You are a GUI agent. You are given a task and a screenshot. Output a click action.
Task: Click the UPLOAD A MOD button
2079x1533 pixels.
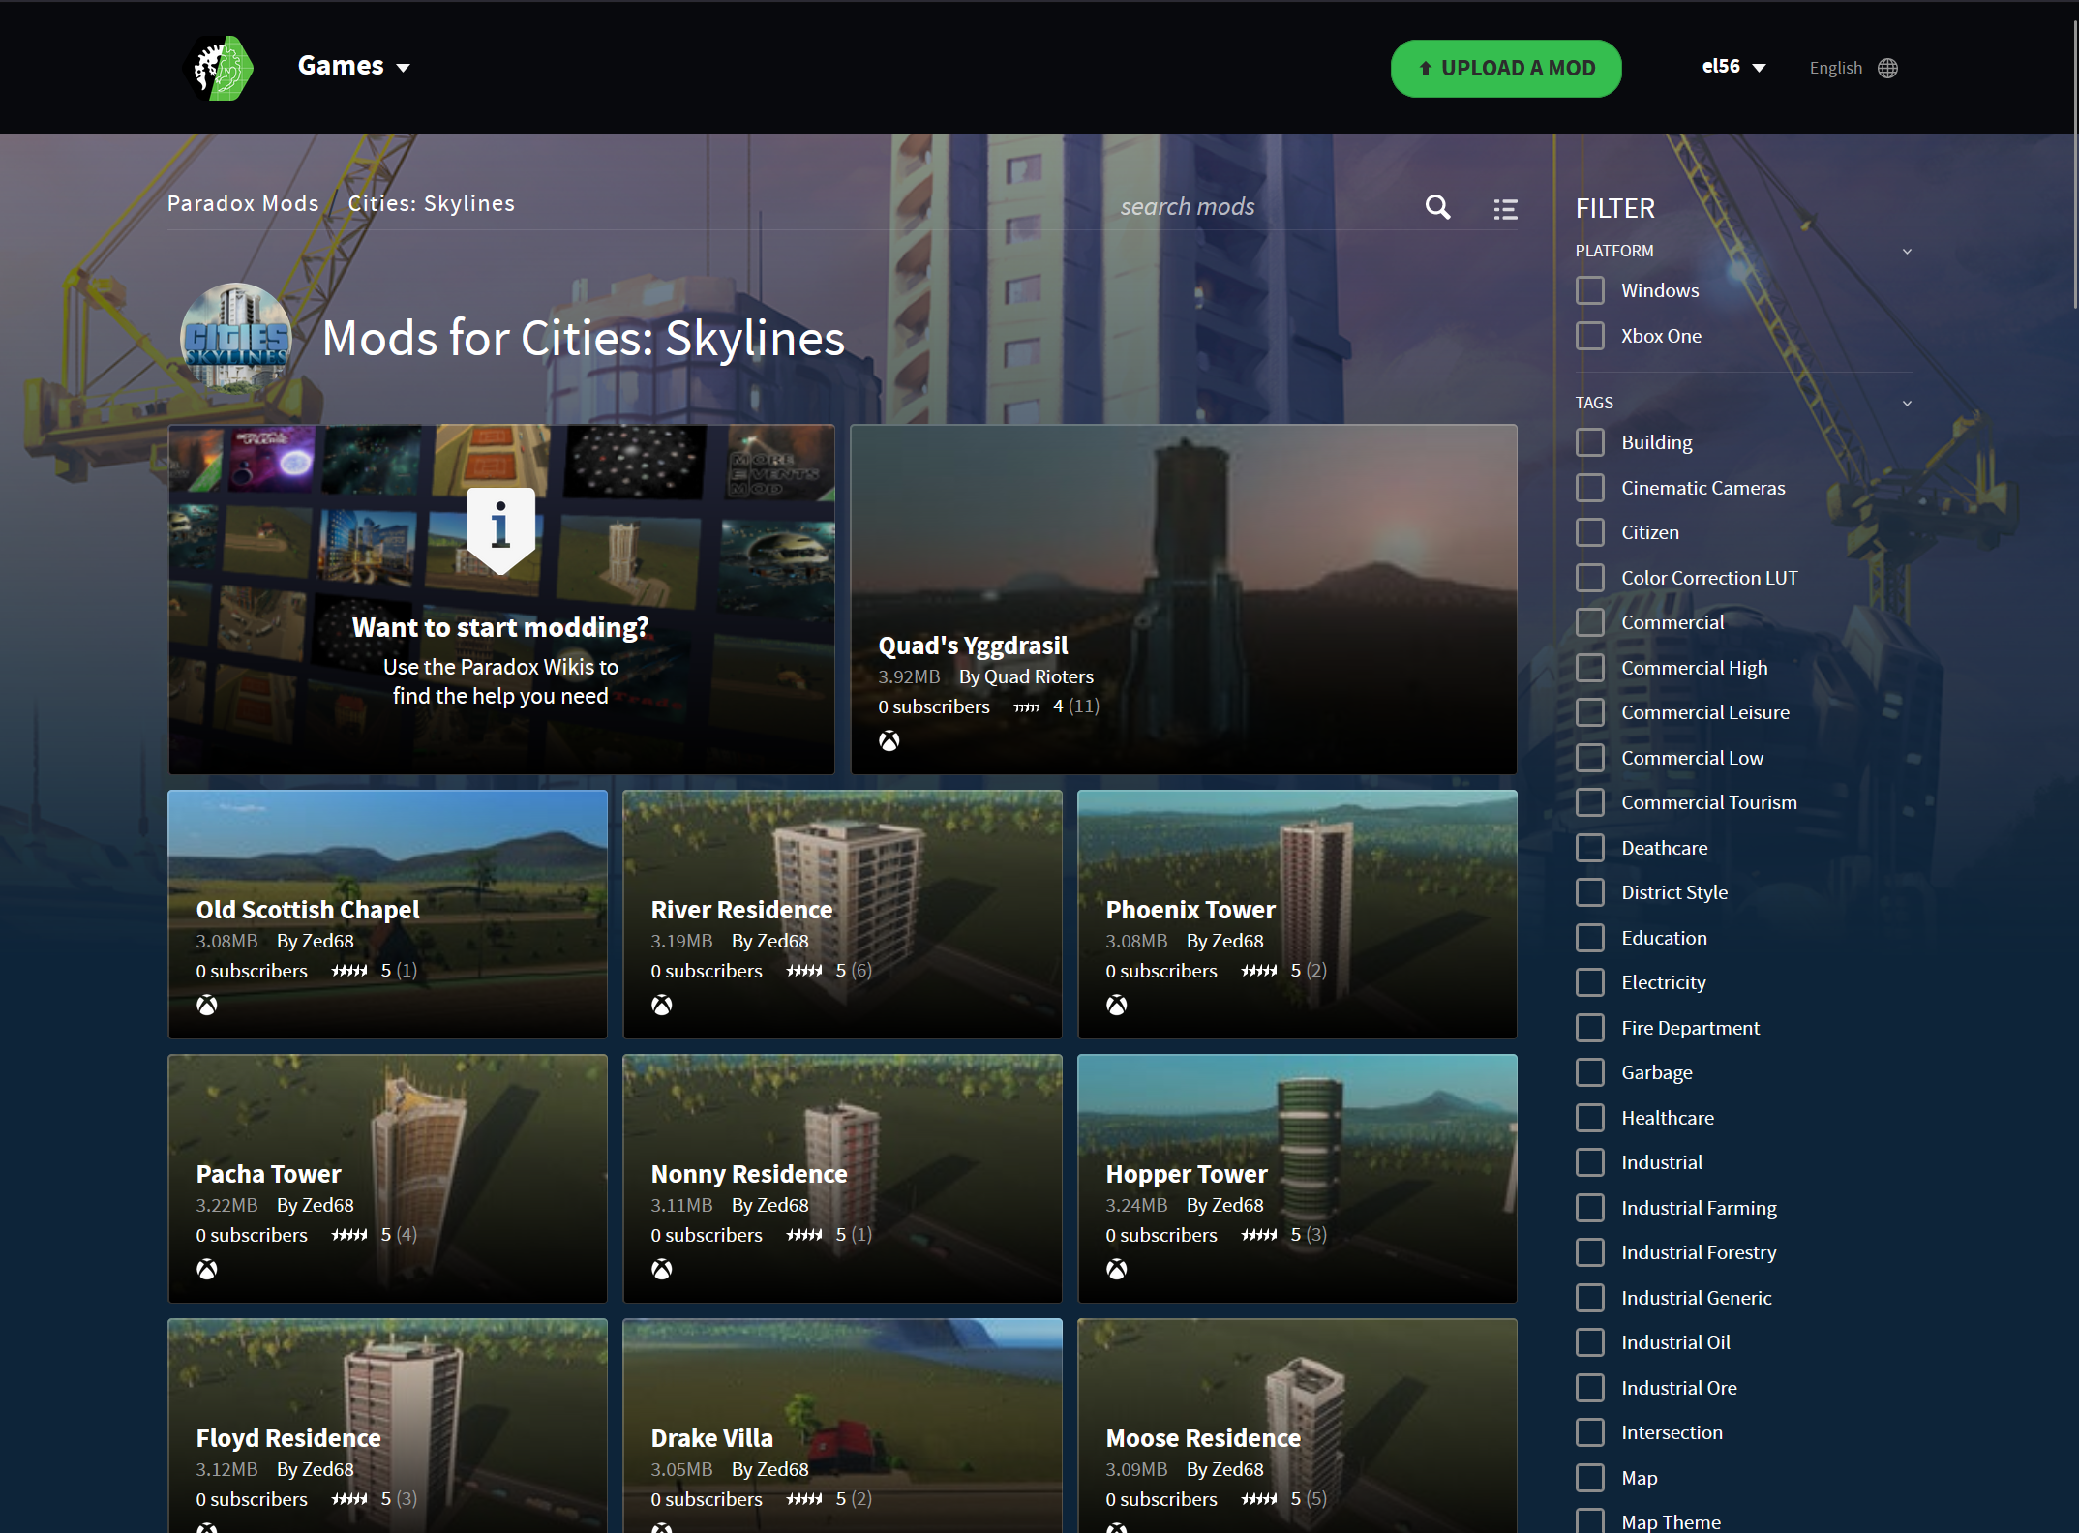1506,69
